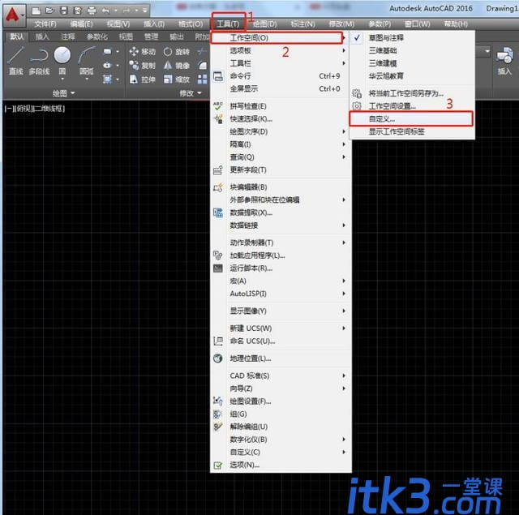The width and height of the screenshot is (519, 515).
Task: Select the checked 草图与注释 workspace
Action: (x=412, y=38)
